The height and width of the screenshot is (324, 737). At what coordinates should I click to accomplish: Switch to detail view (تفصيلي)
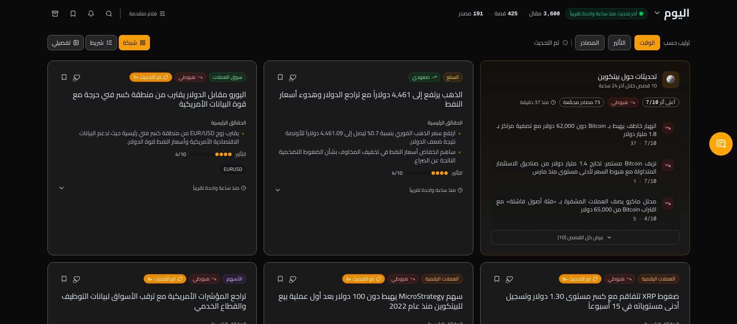[x=65, y=43]
